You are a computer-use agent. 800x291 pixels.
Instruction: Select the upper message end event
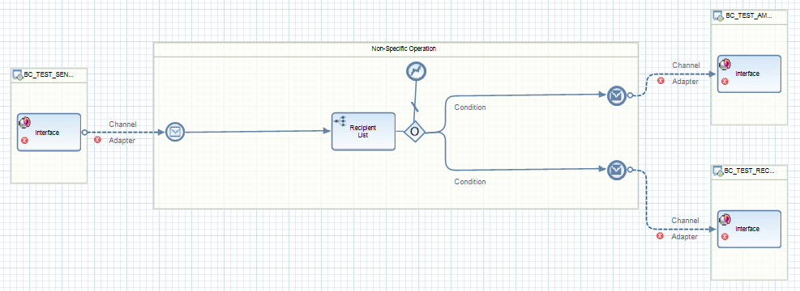click(616, 95)
